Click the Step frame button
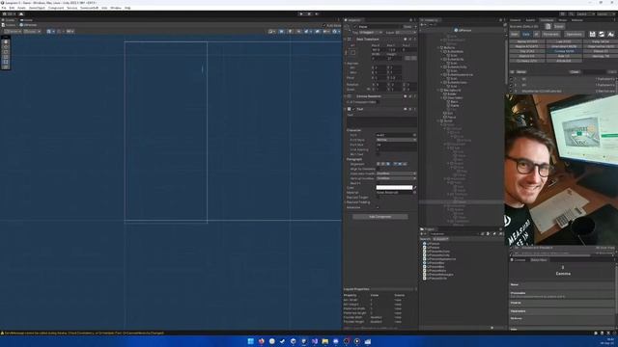This screenshot has height=347, width=618. click(x=317, y=14)
